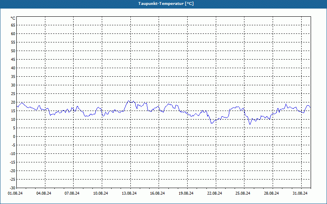Image resolution: width=327 pixels, height=204 pixels.
Task: Click the 22.08.24 date label
Action: point(215,193)
